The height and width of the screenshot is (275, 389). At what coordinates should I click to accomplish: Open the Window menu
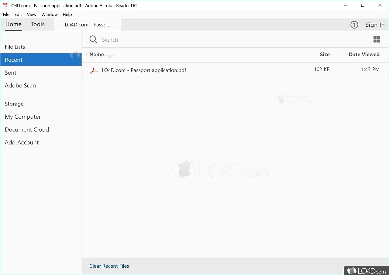click(x=50, y=14)
